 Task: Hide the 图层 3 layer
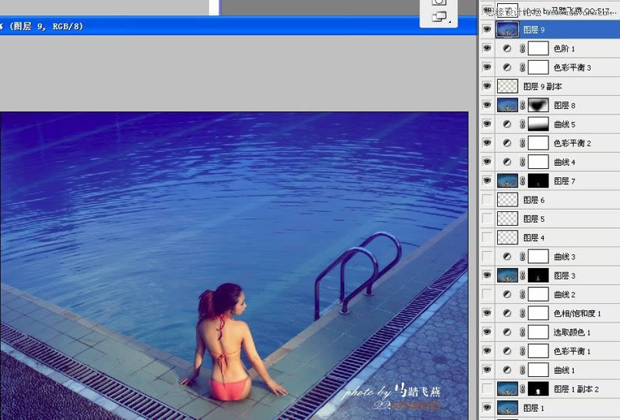pos(486,275)
